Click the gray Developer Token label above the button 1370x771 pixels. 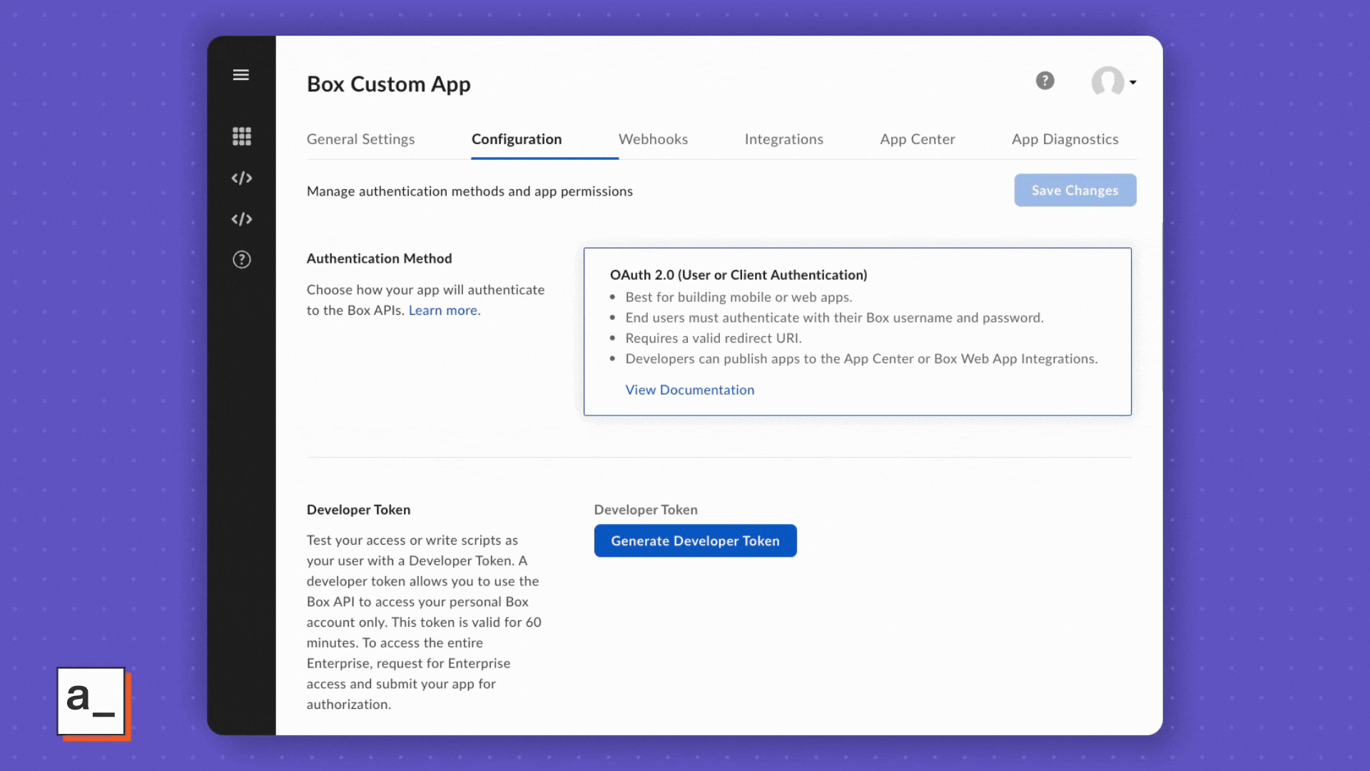click(646, 510)
